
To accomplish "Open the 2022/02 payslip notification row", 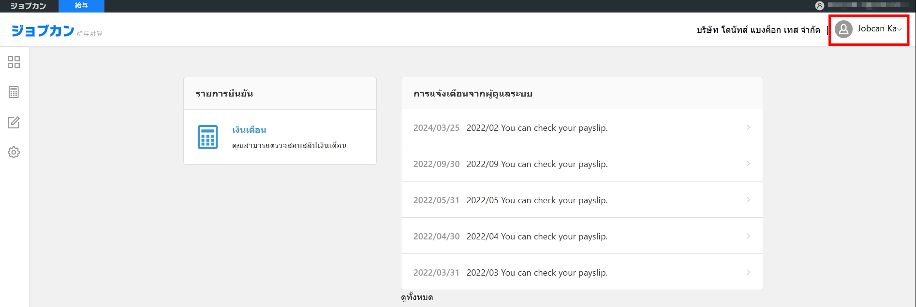I will [582, 127].
